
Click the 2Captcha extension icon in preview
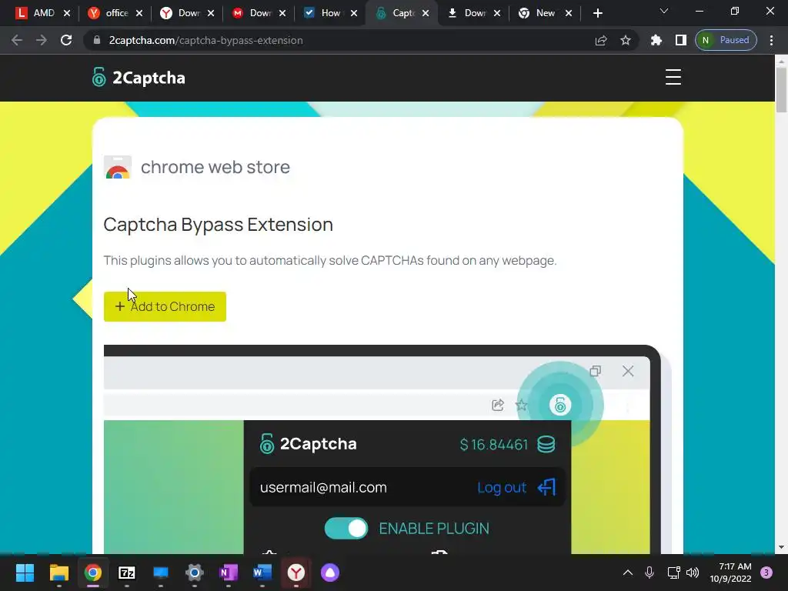point(560,405)
